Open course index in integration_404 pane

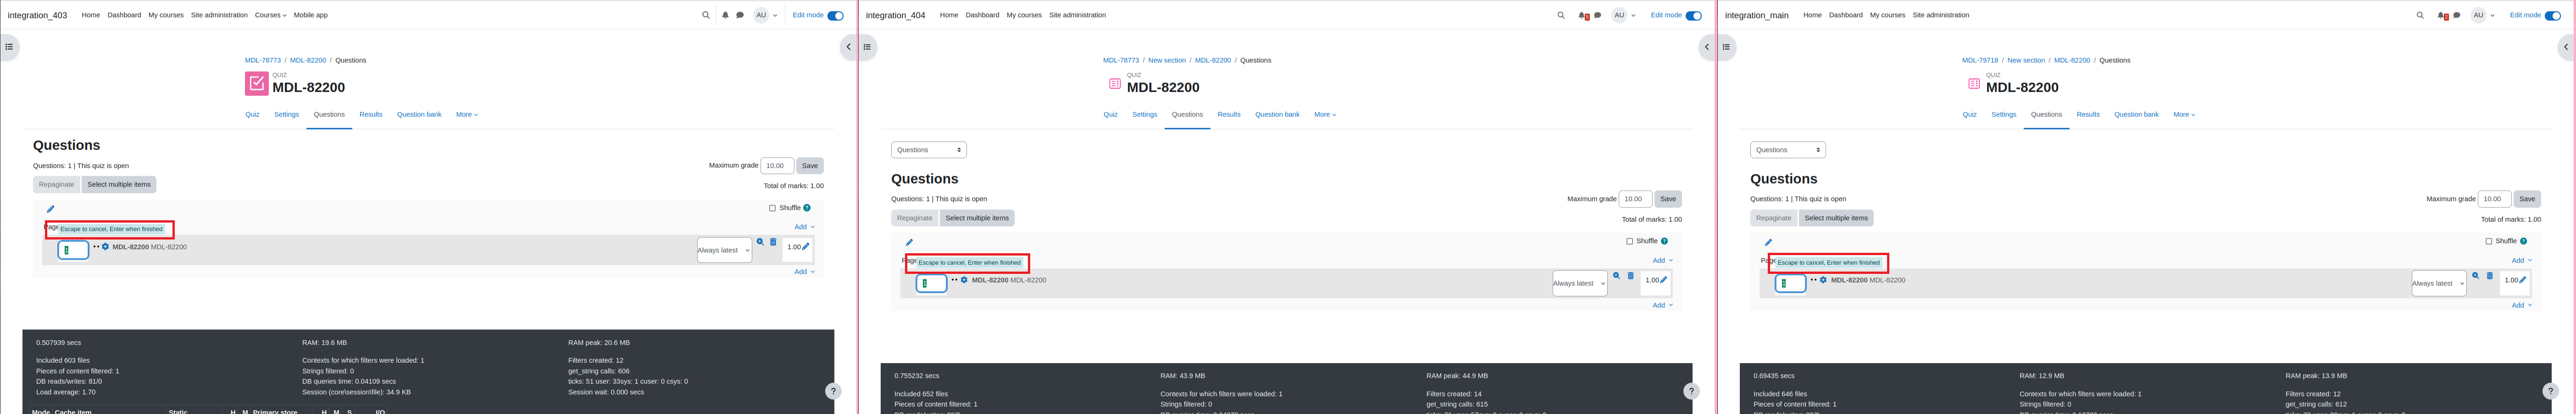click(x=867, y=47)
